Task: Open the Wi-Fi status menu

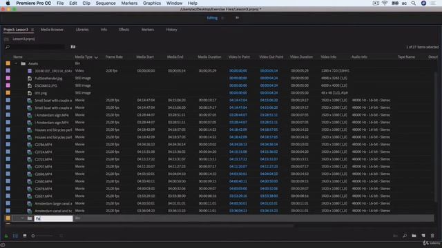Action: click(385, 3)
